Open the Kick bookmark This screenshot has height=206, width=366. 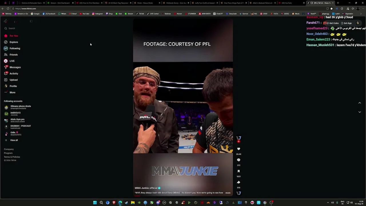pyautogui.click(x=119, y=14)
